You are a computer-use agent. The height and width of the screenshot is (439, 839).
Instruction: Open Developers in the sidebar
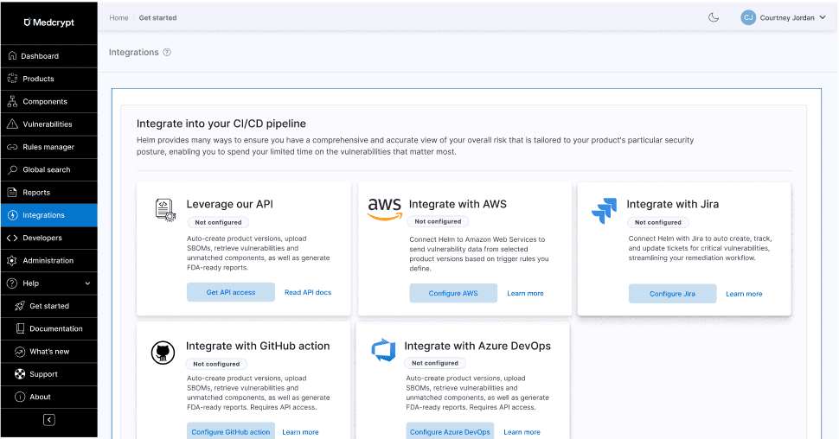tap(48, 238)
